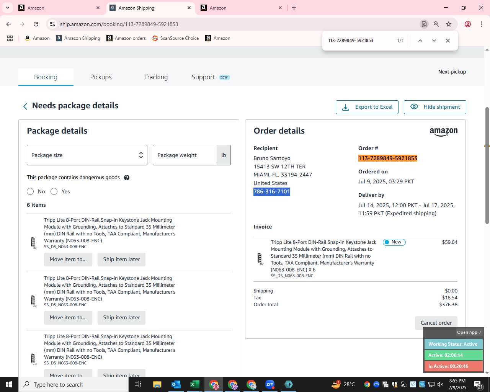Click first item's Move item to button
Viewport: 490px width, 392px height.
pos(68,260)
